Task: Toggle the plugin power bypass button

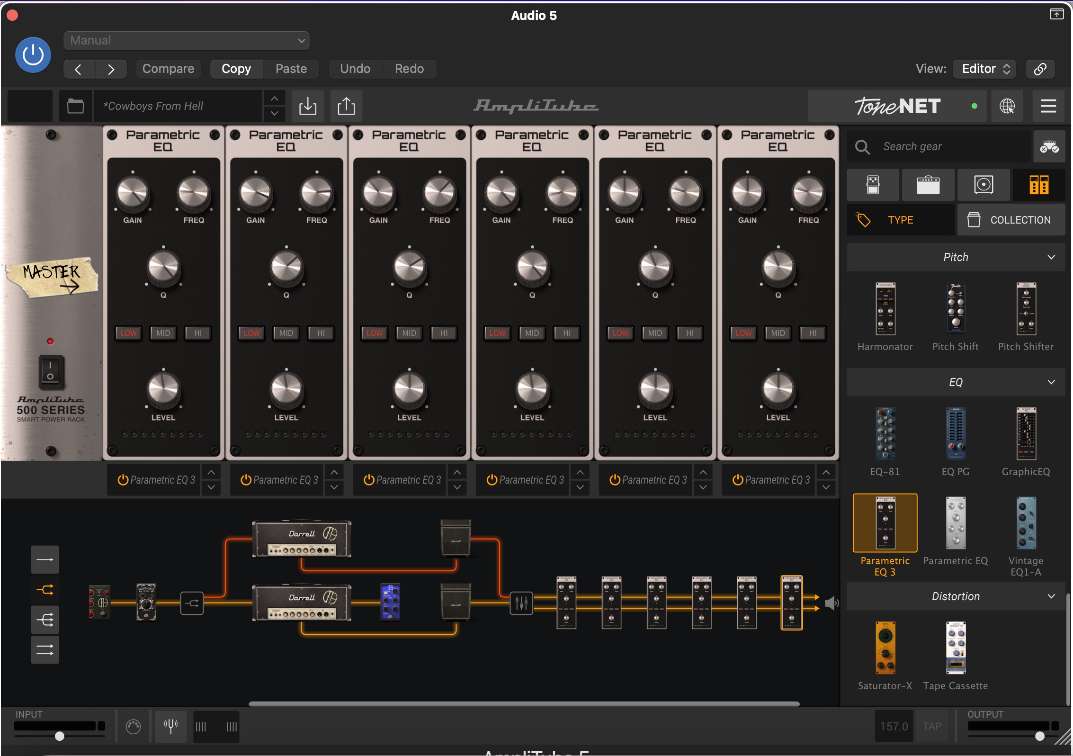Action: click(33, 55)
